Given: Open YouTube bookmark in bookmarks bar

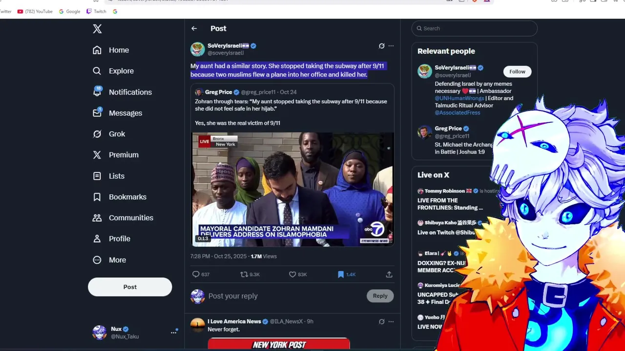Looking at the screenshot, I should [35, 11].
